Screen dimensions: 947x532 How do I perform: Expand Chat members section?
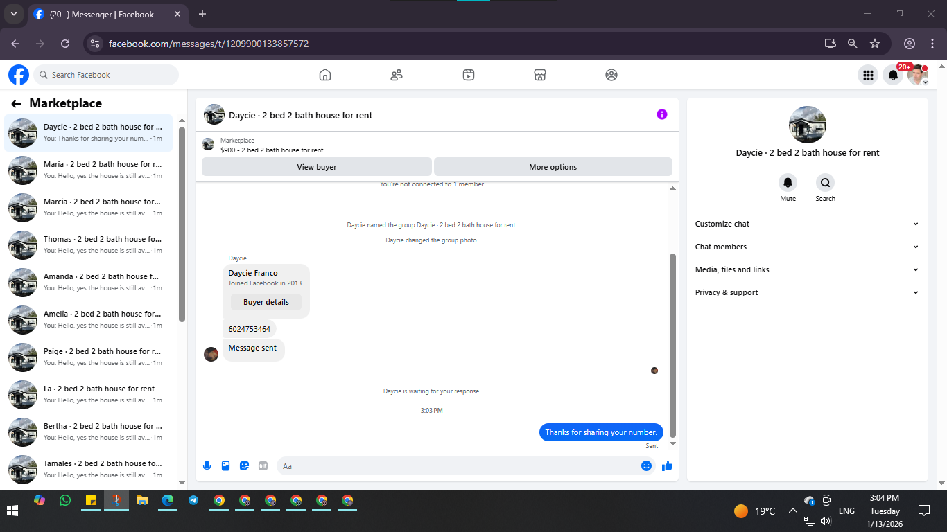(807, 247)
